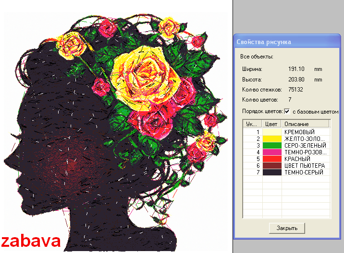Screen dimensions: 344x253
Task: Click the 'Порядок цветов:' label
Action: coord(262,111)
